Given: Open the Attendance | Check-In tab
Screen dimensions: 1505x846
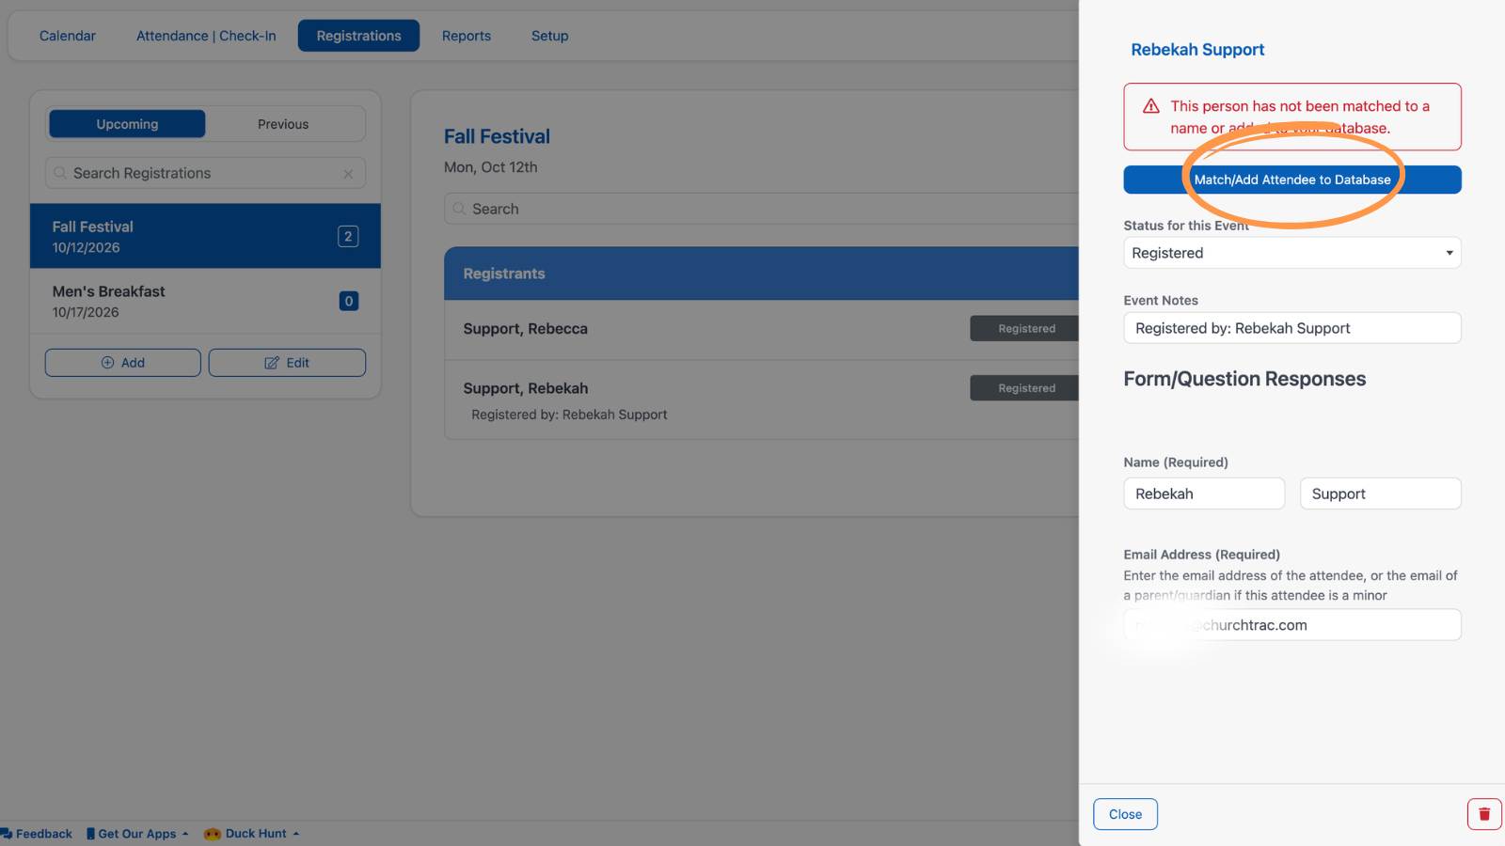Looking at the screenshot, I should point(206,36).
